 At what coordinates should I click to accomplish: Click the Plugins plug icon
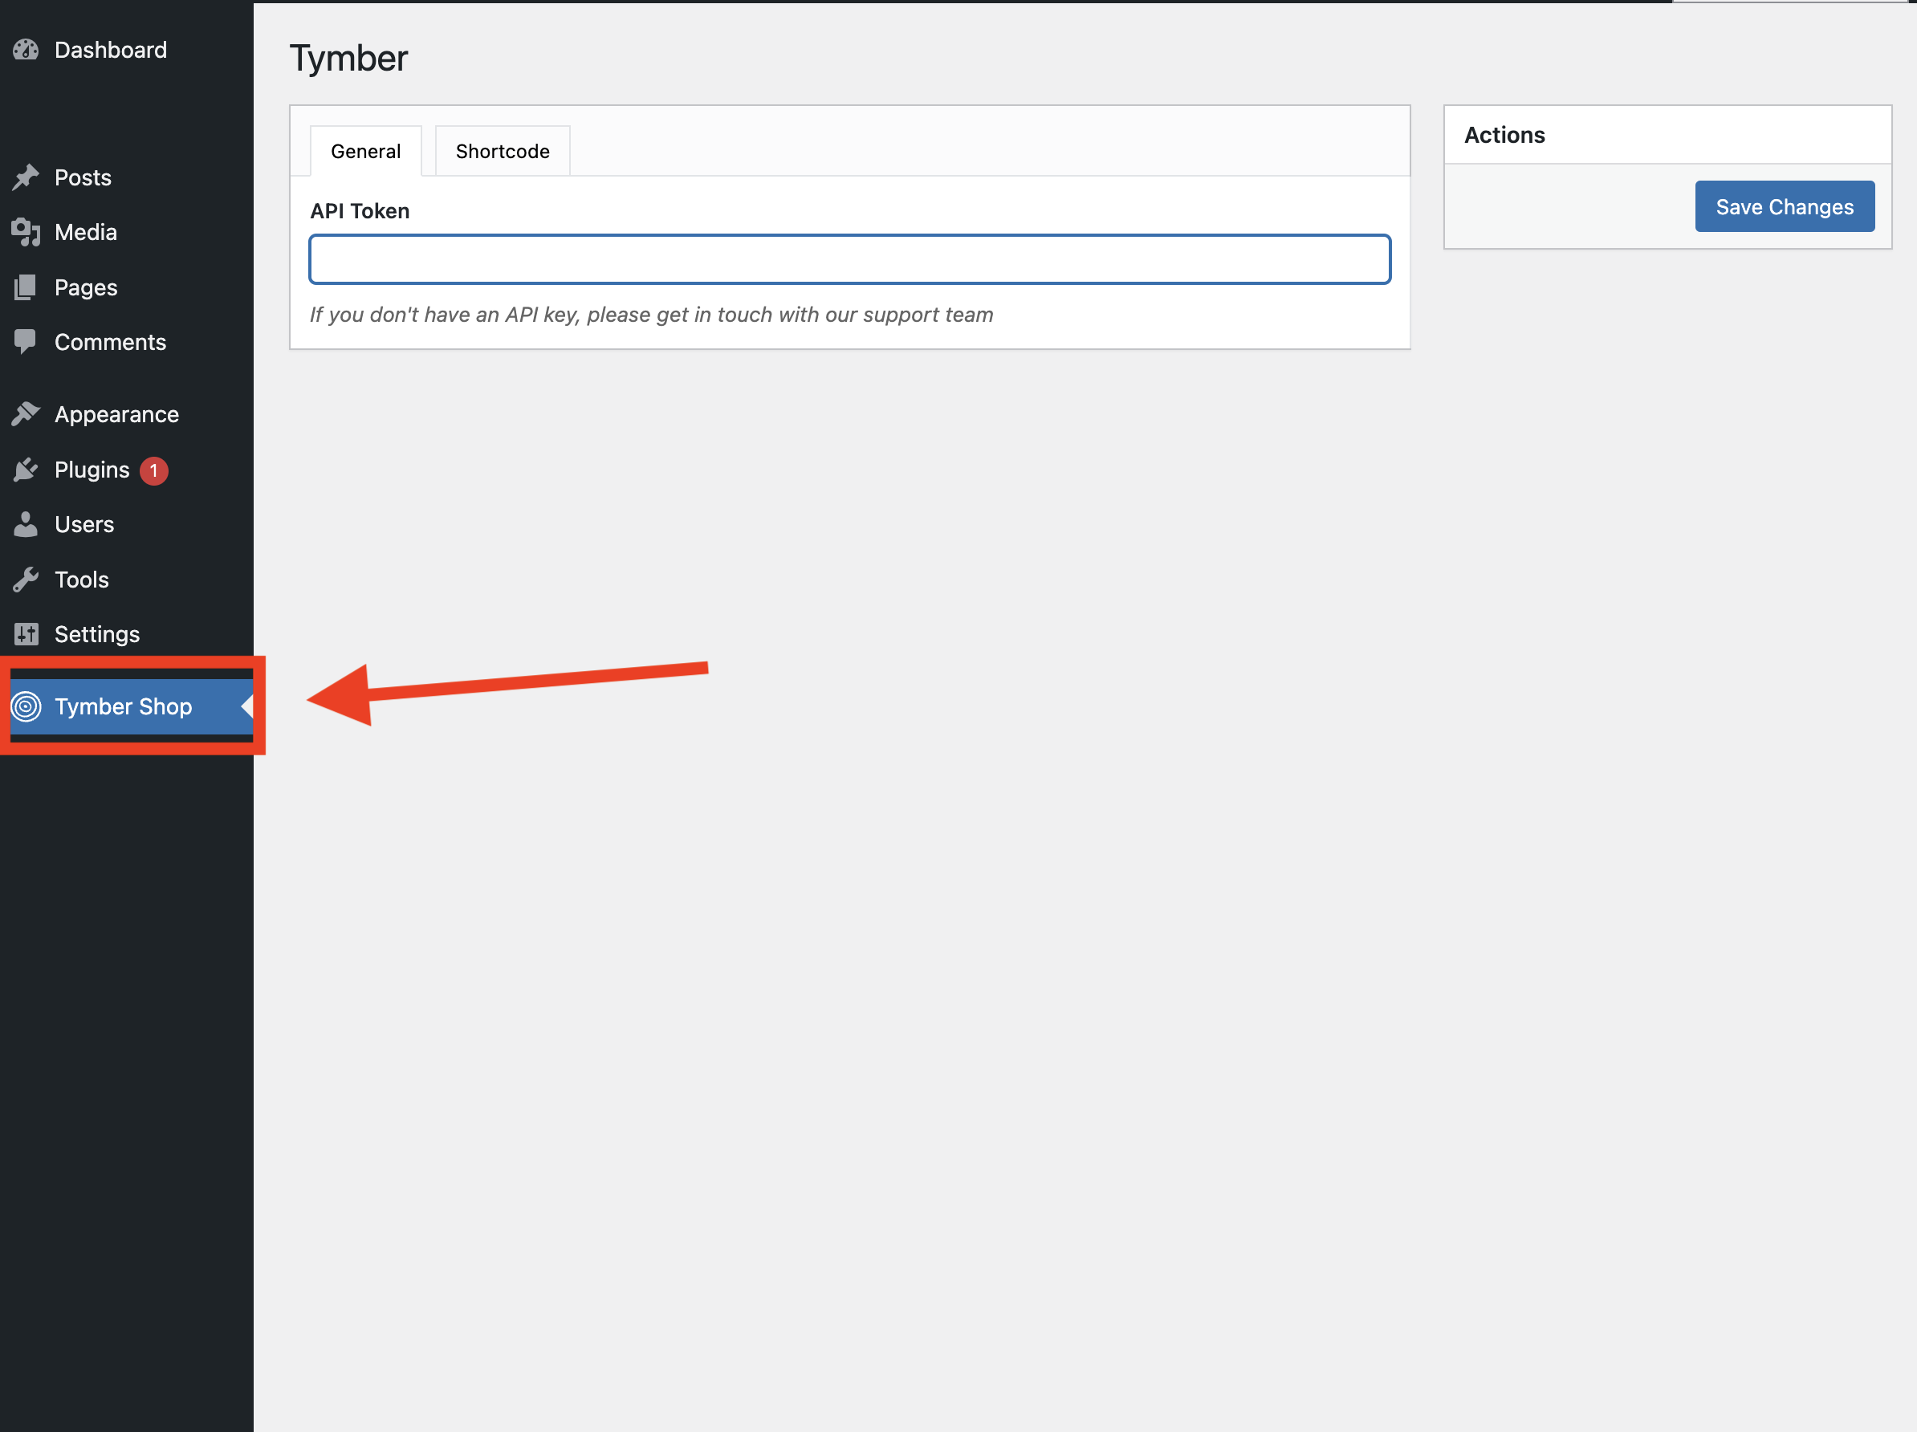point(26,470)
